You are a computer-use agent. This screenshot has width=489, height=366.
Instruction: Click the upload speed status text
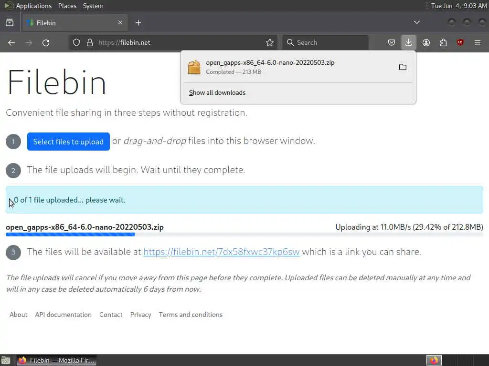point(409,227)
